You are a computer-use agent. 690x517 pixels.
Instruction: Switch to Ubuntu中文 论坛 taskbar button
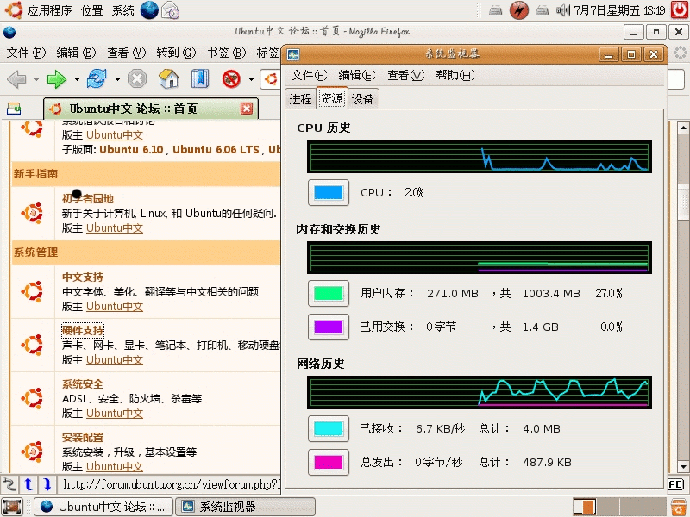(103, 507)
